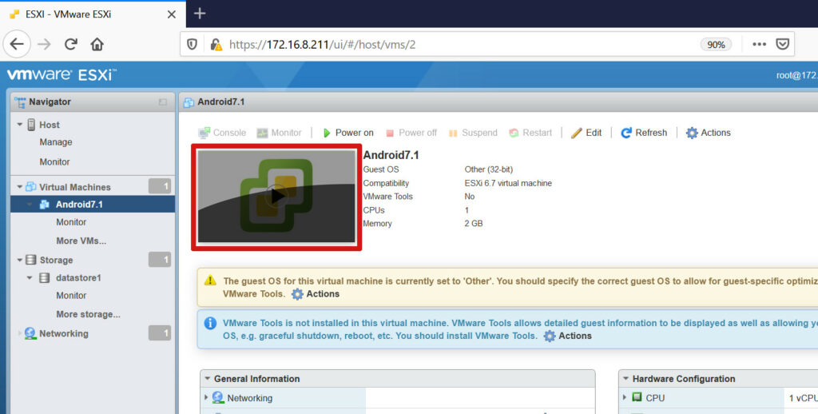Reload the ESXi web page
The height and width of the screenshot is (414, 818).
71,45
